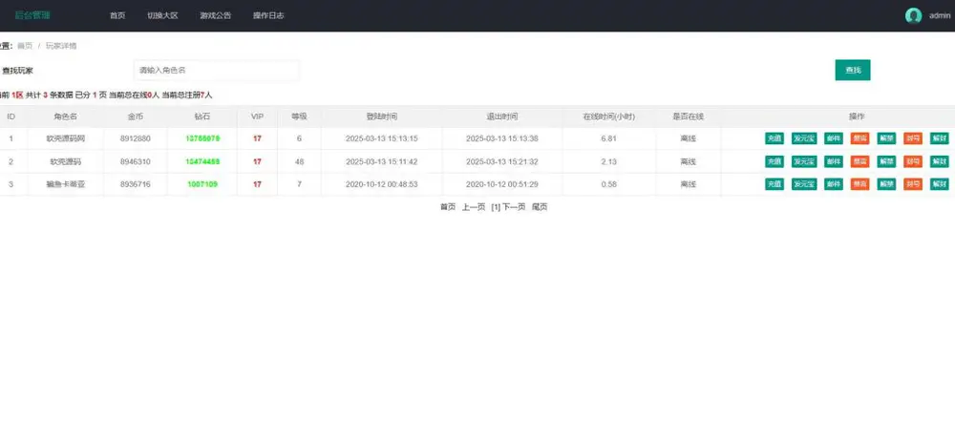The height and width of the screenshot is (423, 955).
Task: Click the 查找玩家 label
Action: [x=17, y=71]
